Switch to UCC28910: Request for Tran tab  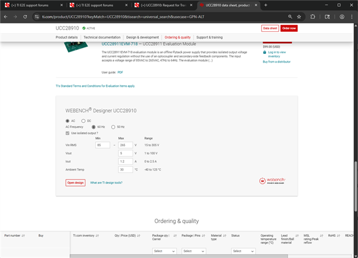(x=163, y=5)
